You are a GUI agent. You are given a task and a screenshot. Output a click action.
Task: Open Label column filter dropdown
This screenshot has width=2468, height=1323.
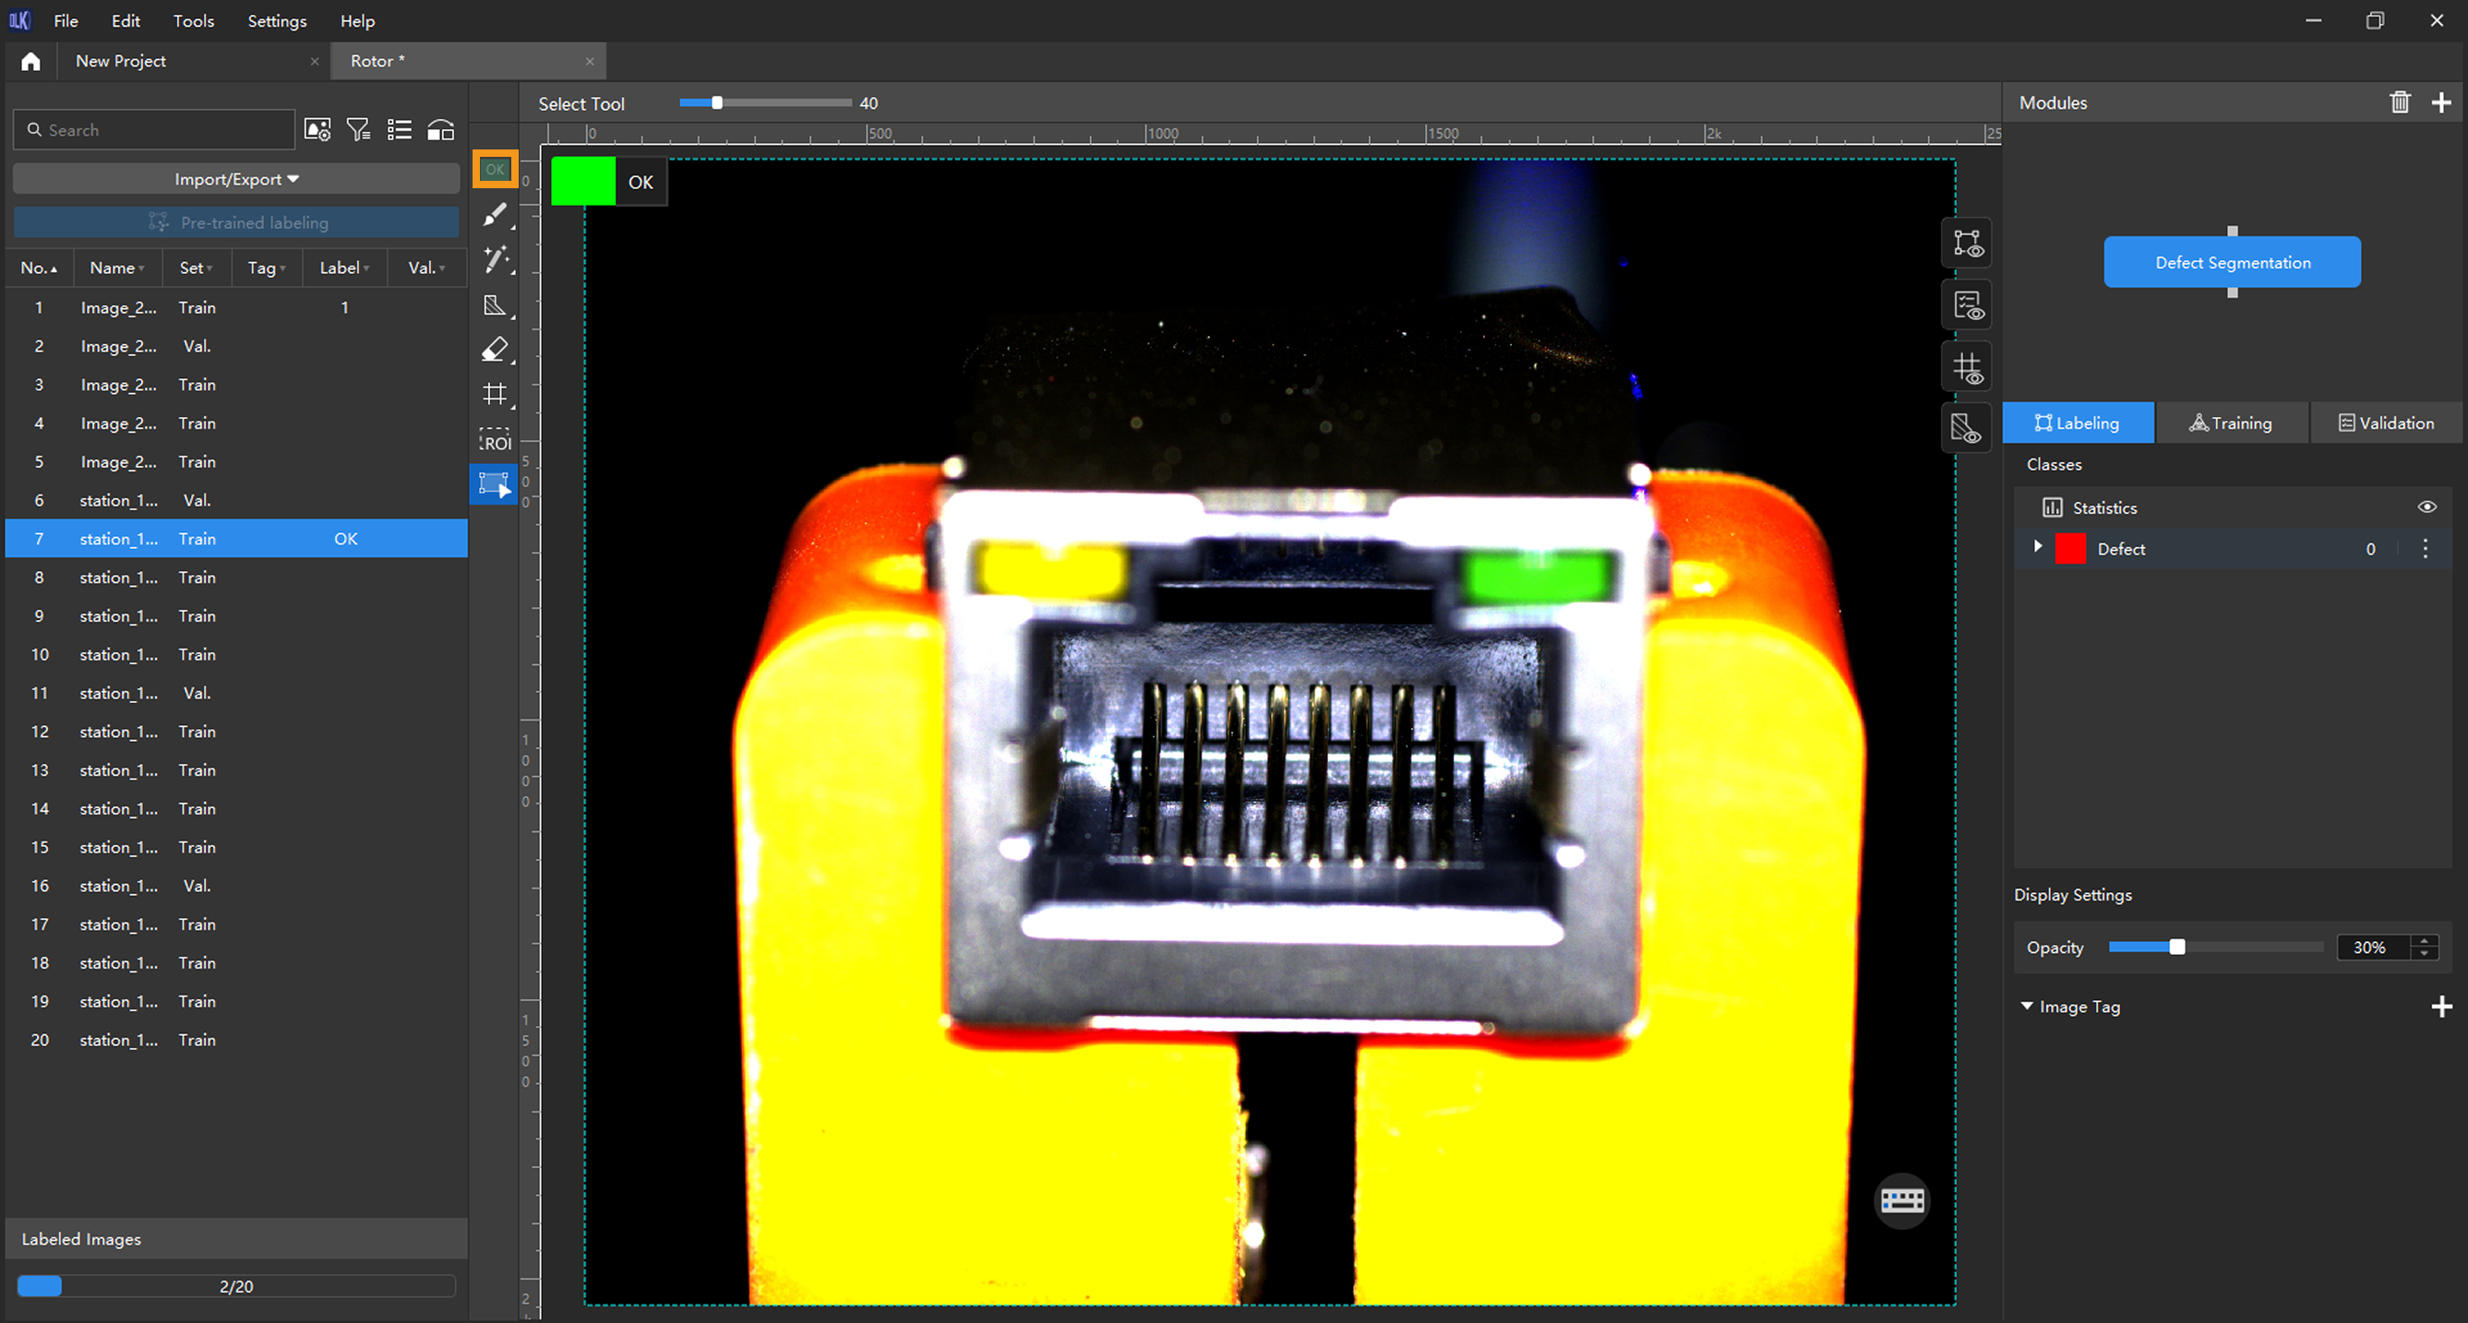pos(365,269)
